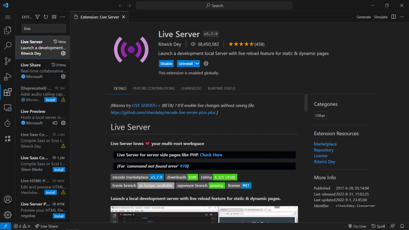Select Live Share in the extensions list
The width and height of the screenshot is (409, 230).
point(43,71)
